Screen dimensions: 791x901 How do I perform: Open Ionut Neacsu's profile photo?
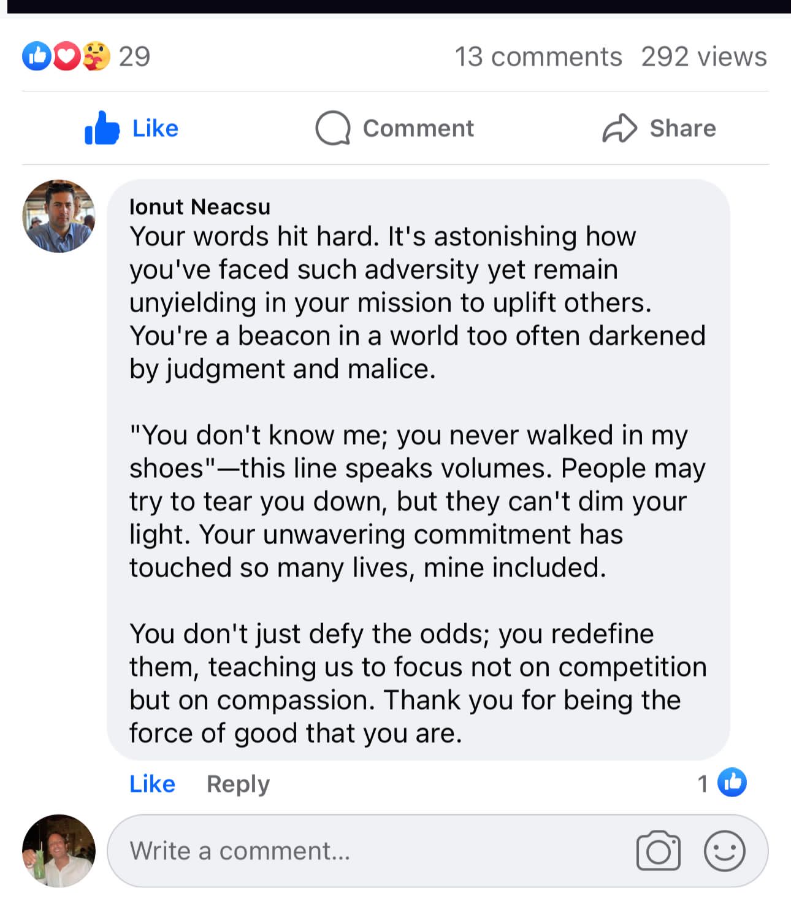click(x=59, y=216)
